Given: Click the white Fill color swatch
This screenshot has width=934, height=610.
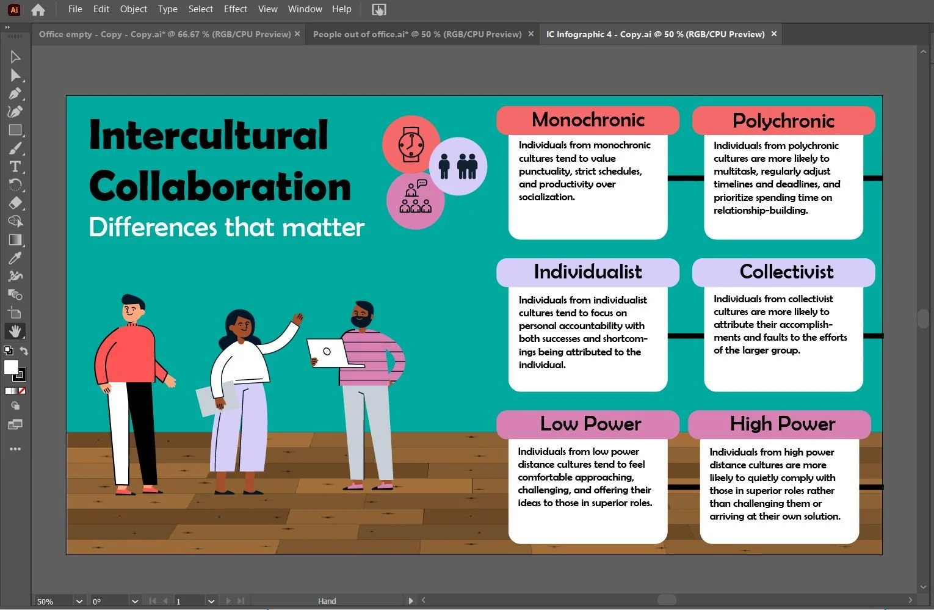Looking at the screenshot, I should click(x=11, y=367).
